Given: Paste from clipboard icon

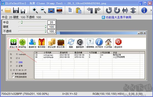Looking at the screenshot, I should pyautogui.click(x=79, y=10).
